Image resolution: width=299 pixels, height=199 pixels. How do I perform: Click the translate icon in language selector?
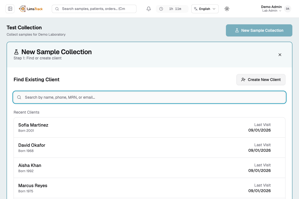(x=196, y=9)
